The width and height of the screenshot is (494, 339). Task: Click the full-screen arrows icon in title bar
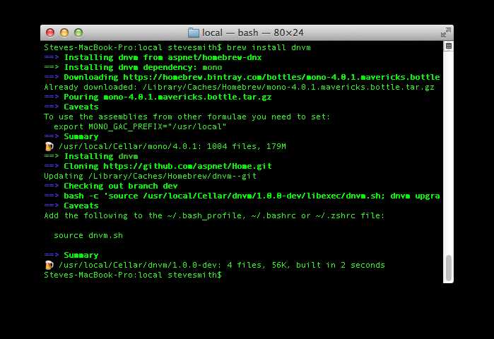pos(446,32)
